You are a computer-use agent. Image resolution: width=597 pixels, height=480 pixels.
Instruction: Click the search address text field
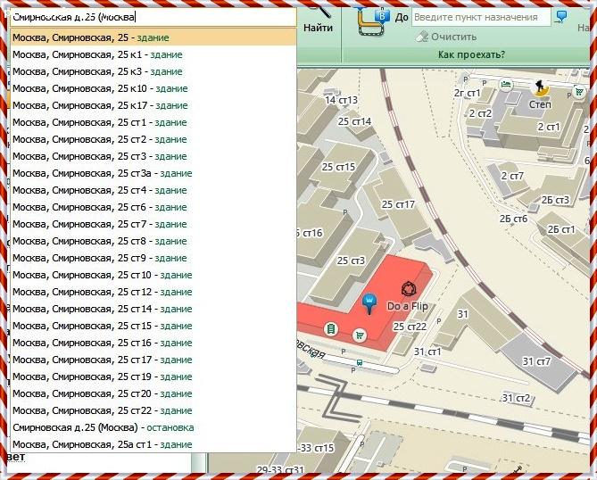click(x=152, y=17)
